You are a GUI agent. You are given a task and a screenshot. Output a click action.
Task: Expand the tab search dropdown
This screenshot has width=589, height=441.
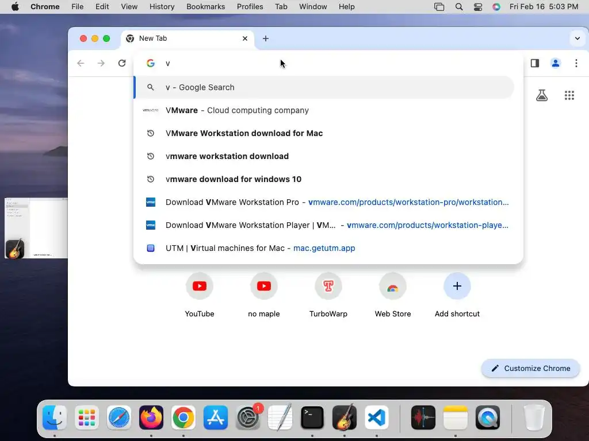coord(577,38)
